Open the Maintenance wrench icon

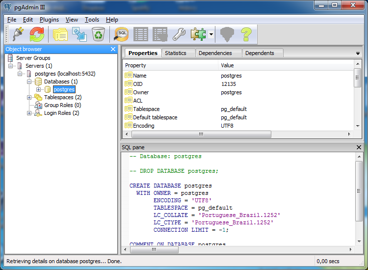179,34
